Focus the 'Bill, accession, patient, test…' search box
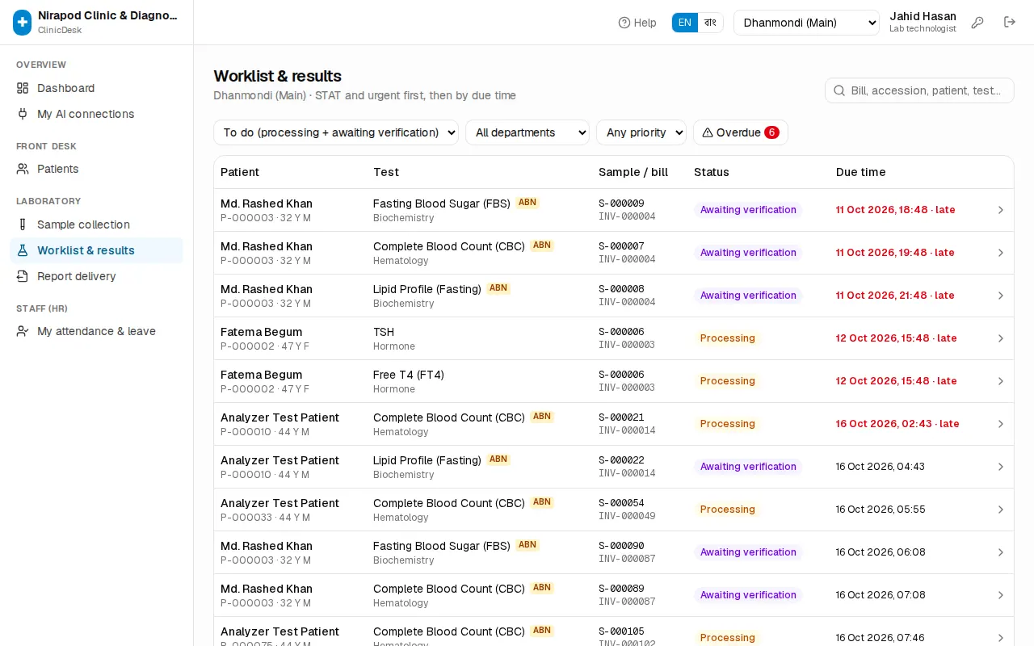The width and height of the screenshot is (1034, 646). 919,90
